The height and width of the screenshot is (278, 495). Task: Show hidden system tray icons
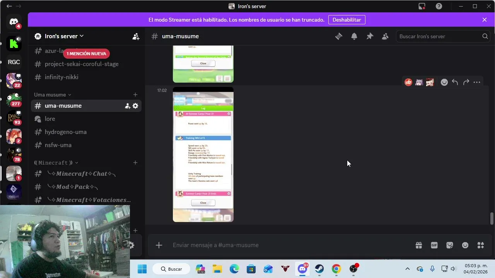(x=407, y=269)
